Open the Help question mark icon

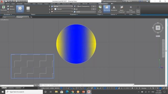tap(147, 1)
